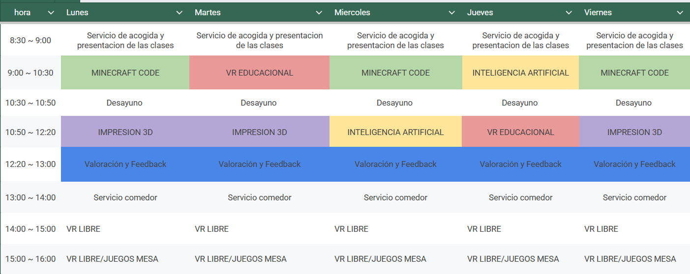
Task: Click Miercoles Valoración y Feedback cell
Action: tap(395, 164)
